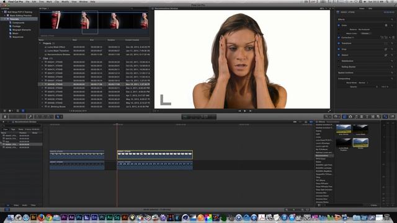Switch browser to list view
397x223 pixels.
click(23, 111)
